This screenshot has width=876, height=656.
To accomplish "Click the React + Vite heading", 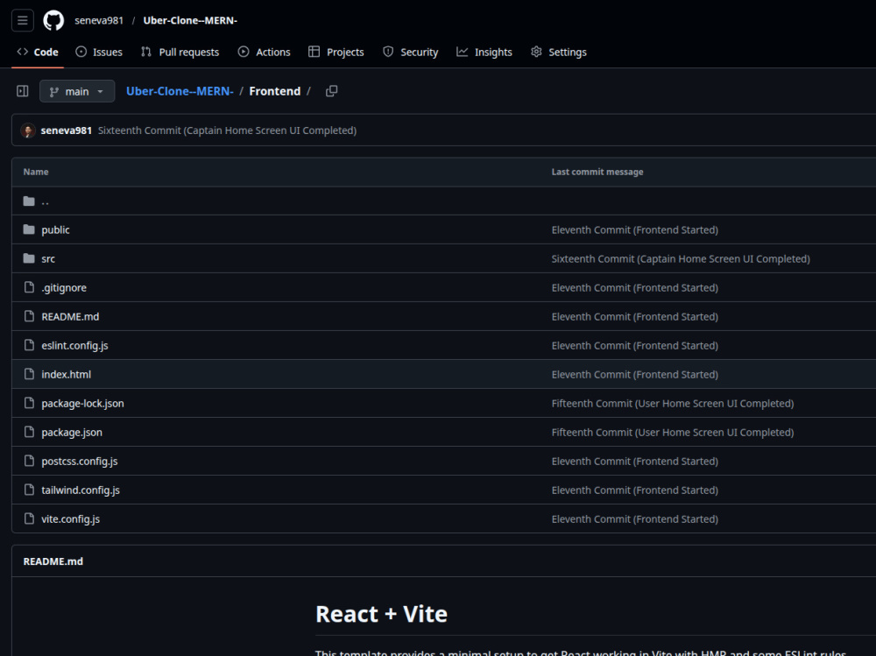I will [382, 614].
